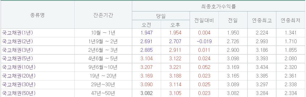The width and height of the screenshot is (306, 97).
Task: Select the '29년~30년' maturity cell
Action: 103,85
